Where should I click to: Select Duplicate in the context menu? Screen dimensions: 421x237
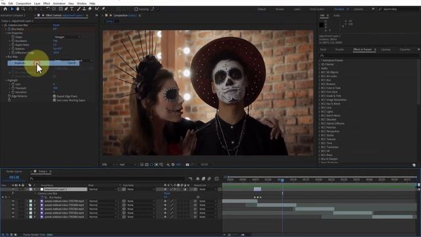click(43, 63)
